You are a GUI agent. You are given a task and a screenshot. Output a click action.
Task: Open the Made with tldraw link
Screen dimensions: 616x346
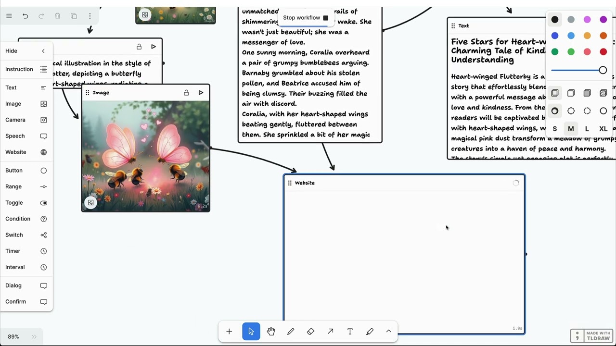click(x=591, y=336)
